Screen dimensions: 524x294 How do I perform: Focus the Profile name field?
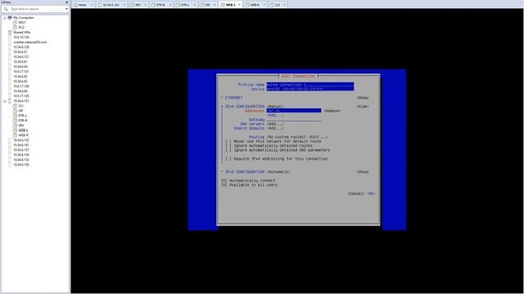point(310,85)
